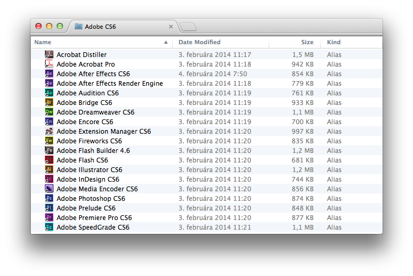Select the 'Acrobat Distiller' file name
Screen dimensions: 413x276
click(81, 55)
